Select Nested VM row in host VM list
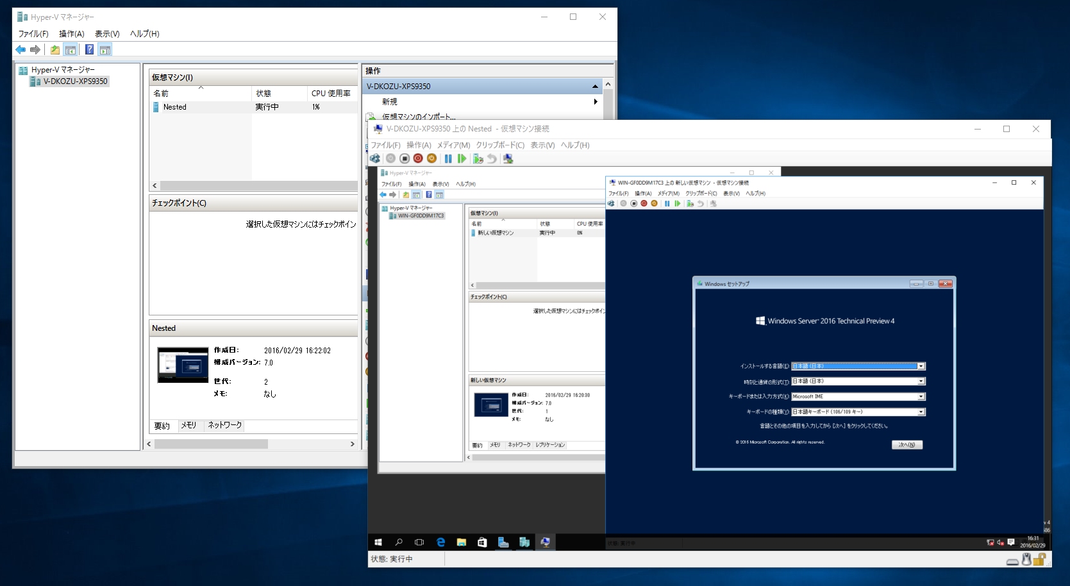The image size is (1070, 586). pos(253,107)
